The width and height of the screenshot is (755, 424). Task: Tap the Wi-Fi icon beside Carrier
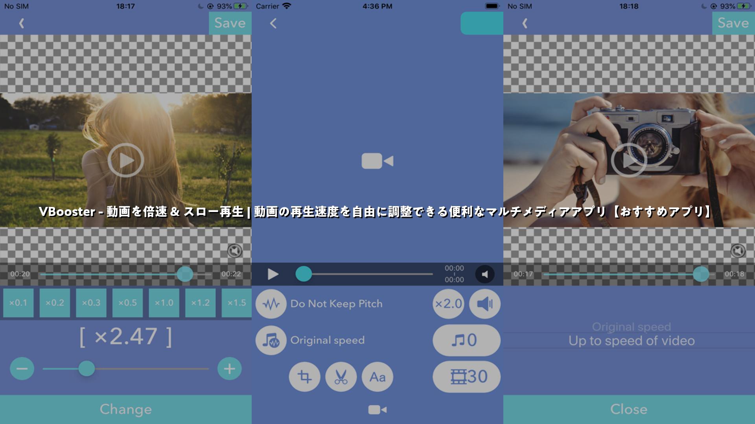[x=287, y=6]
